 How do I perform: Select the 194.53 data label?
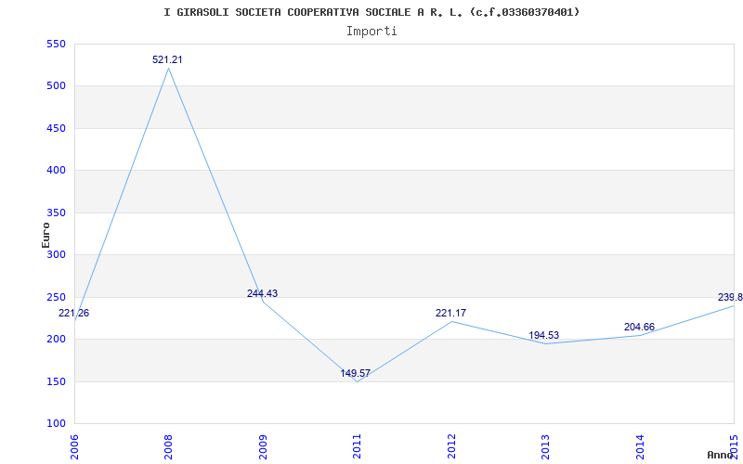tap(544, 335)
